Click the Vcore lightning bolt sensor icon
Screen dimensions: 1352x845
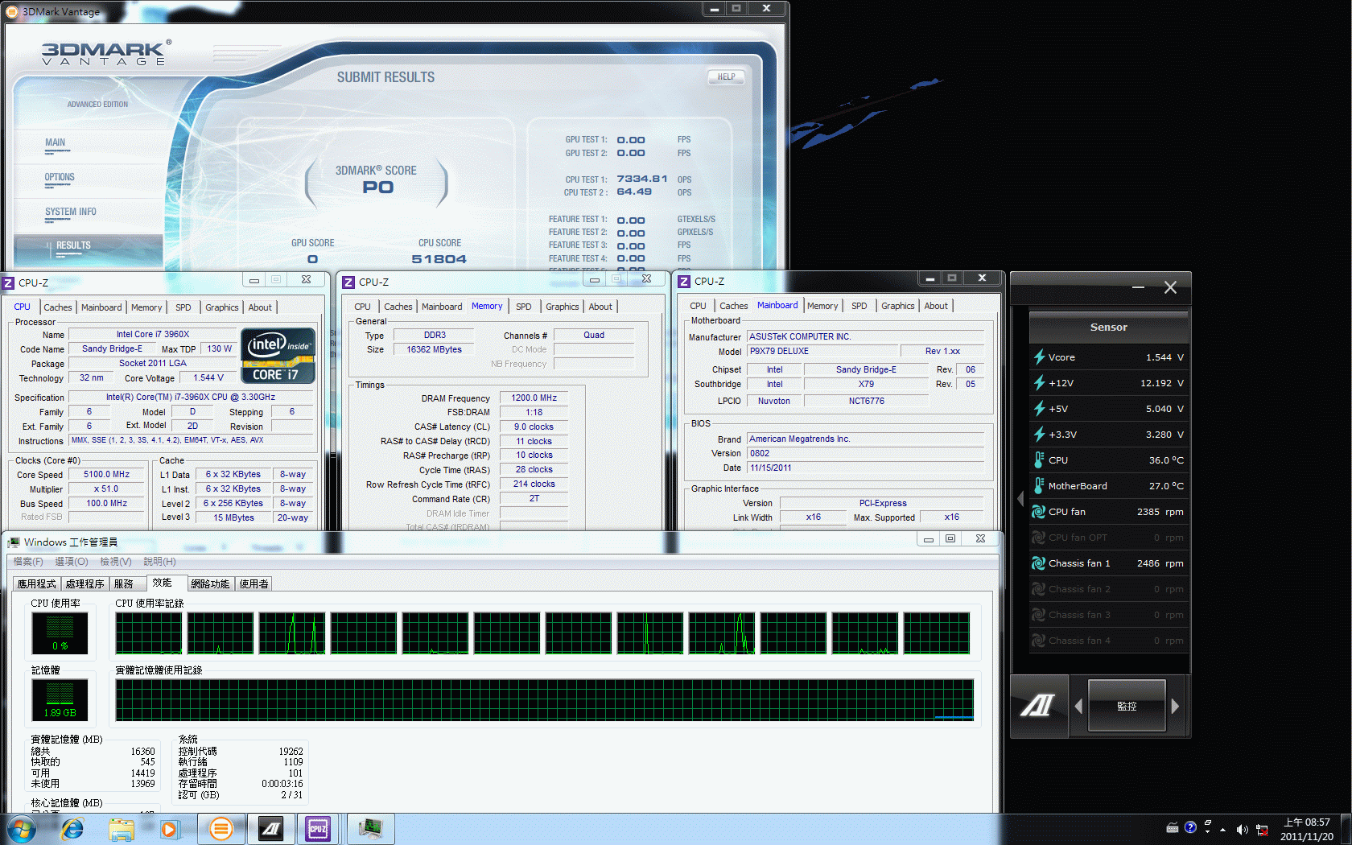coord(1039,357)
